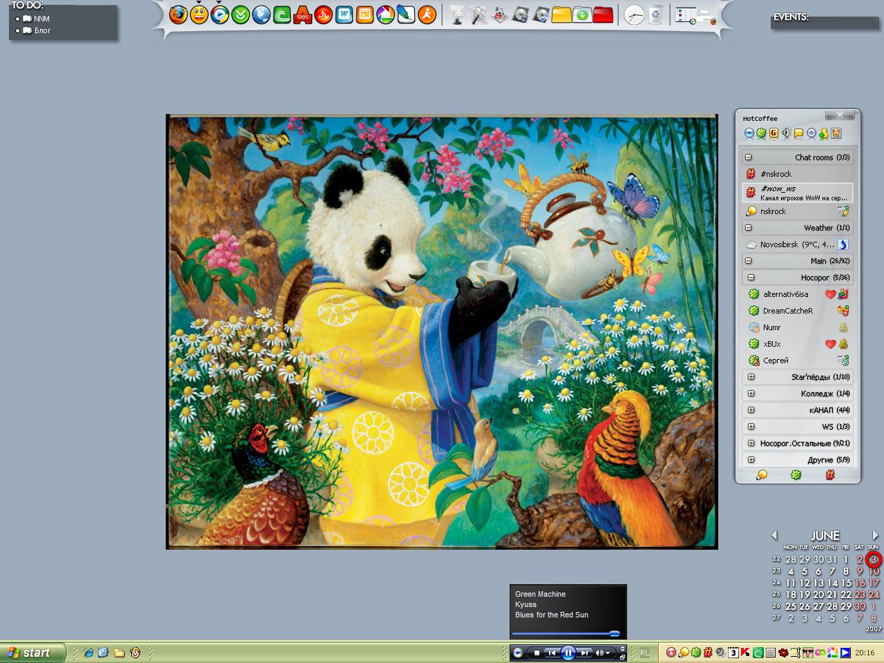Go to previous month in calendar
This screenshot has width=884, height=663.
(774, 535)
